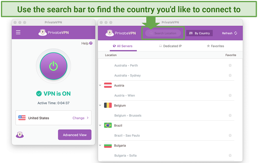
Task: Select the Bulgaria - Sofia server
Action: tap(125, 155)
